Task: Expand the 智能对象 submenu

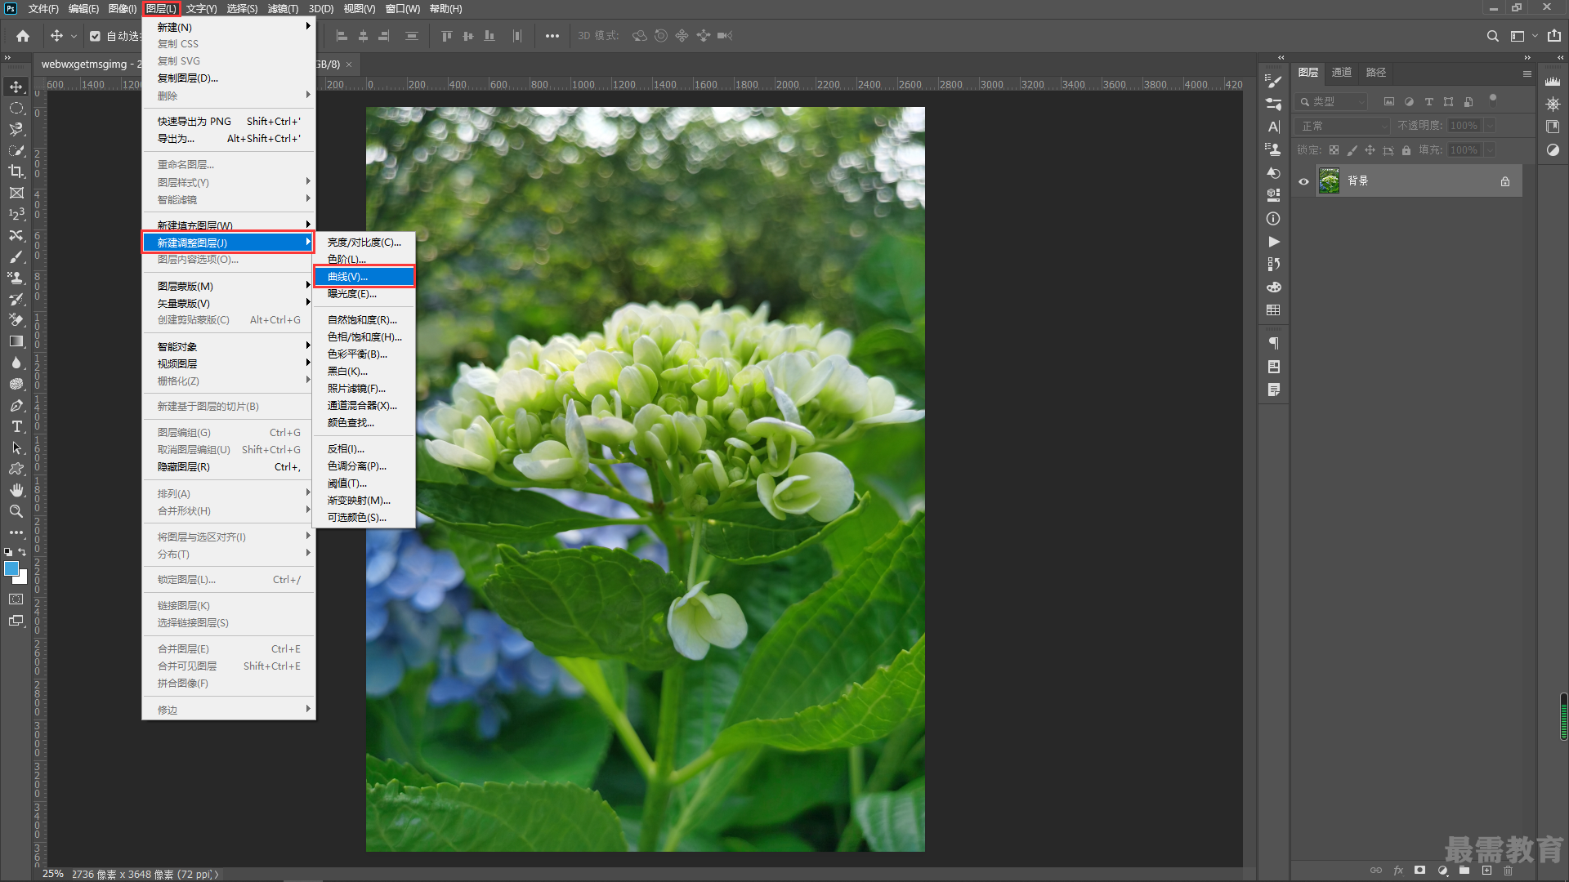Action: point(229,346)
